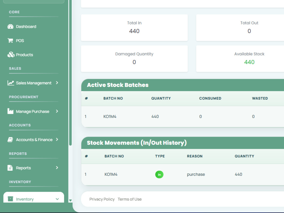Click the Accounts & Finance book icon
284x213 pixels.
[x=10, y=140]
